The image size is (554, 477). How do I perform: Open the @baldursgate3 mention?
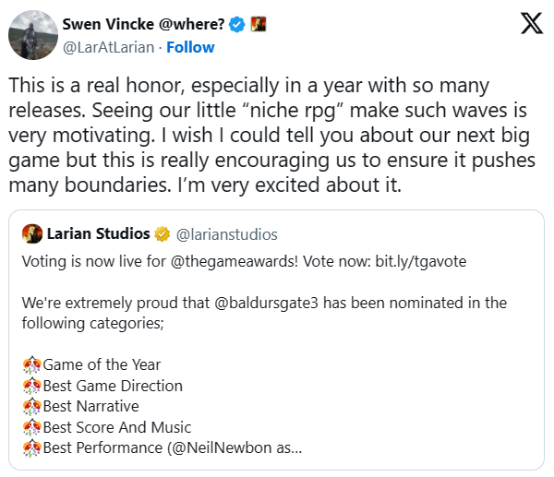pos(270,303)
